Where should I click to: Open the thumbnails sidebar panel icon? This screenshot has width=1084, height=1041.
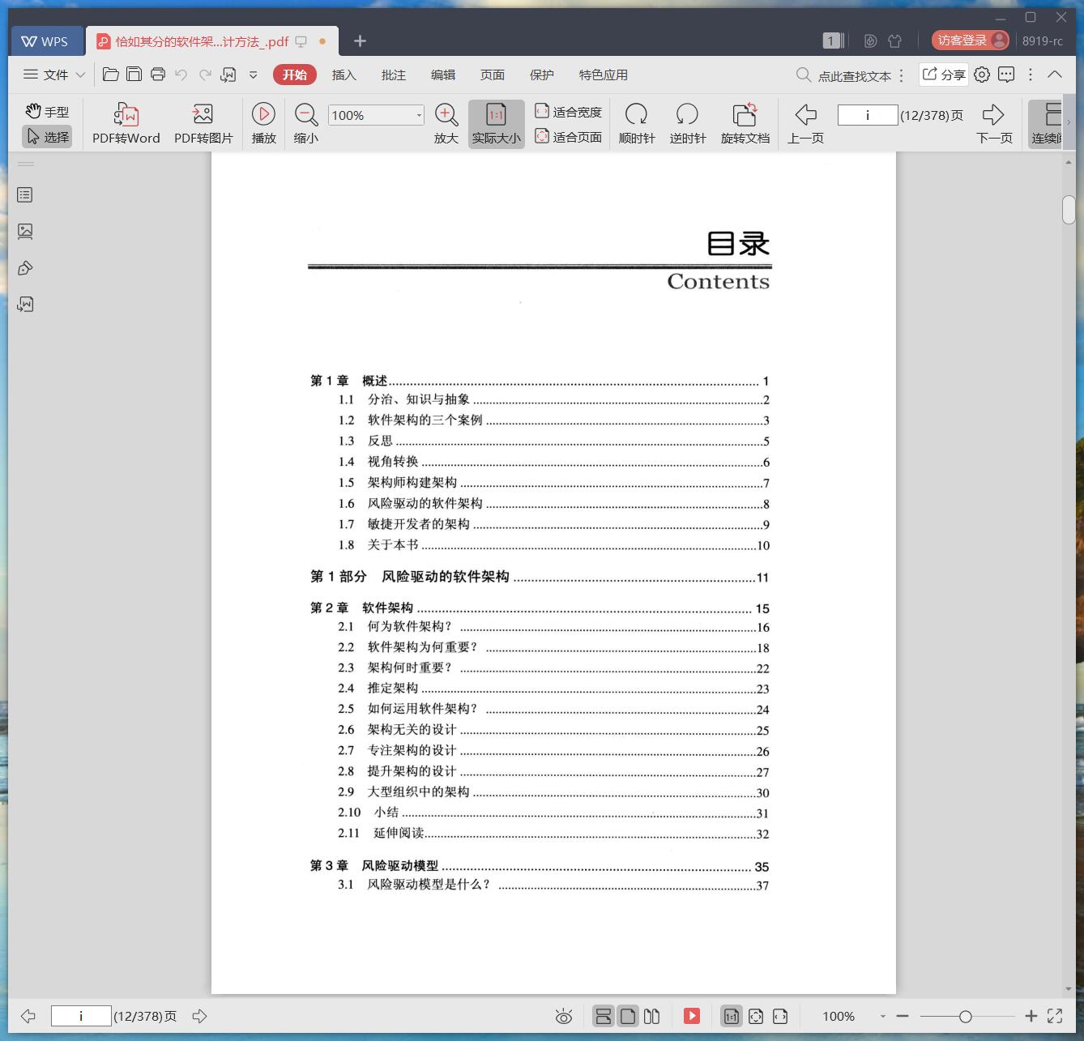(25, 232)
